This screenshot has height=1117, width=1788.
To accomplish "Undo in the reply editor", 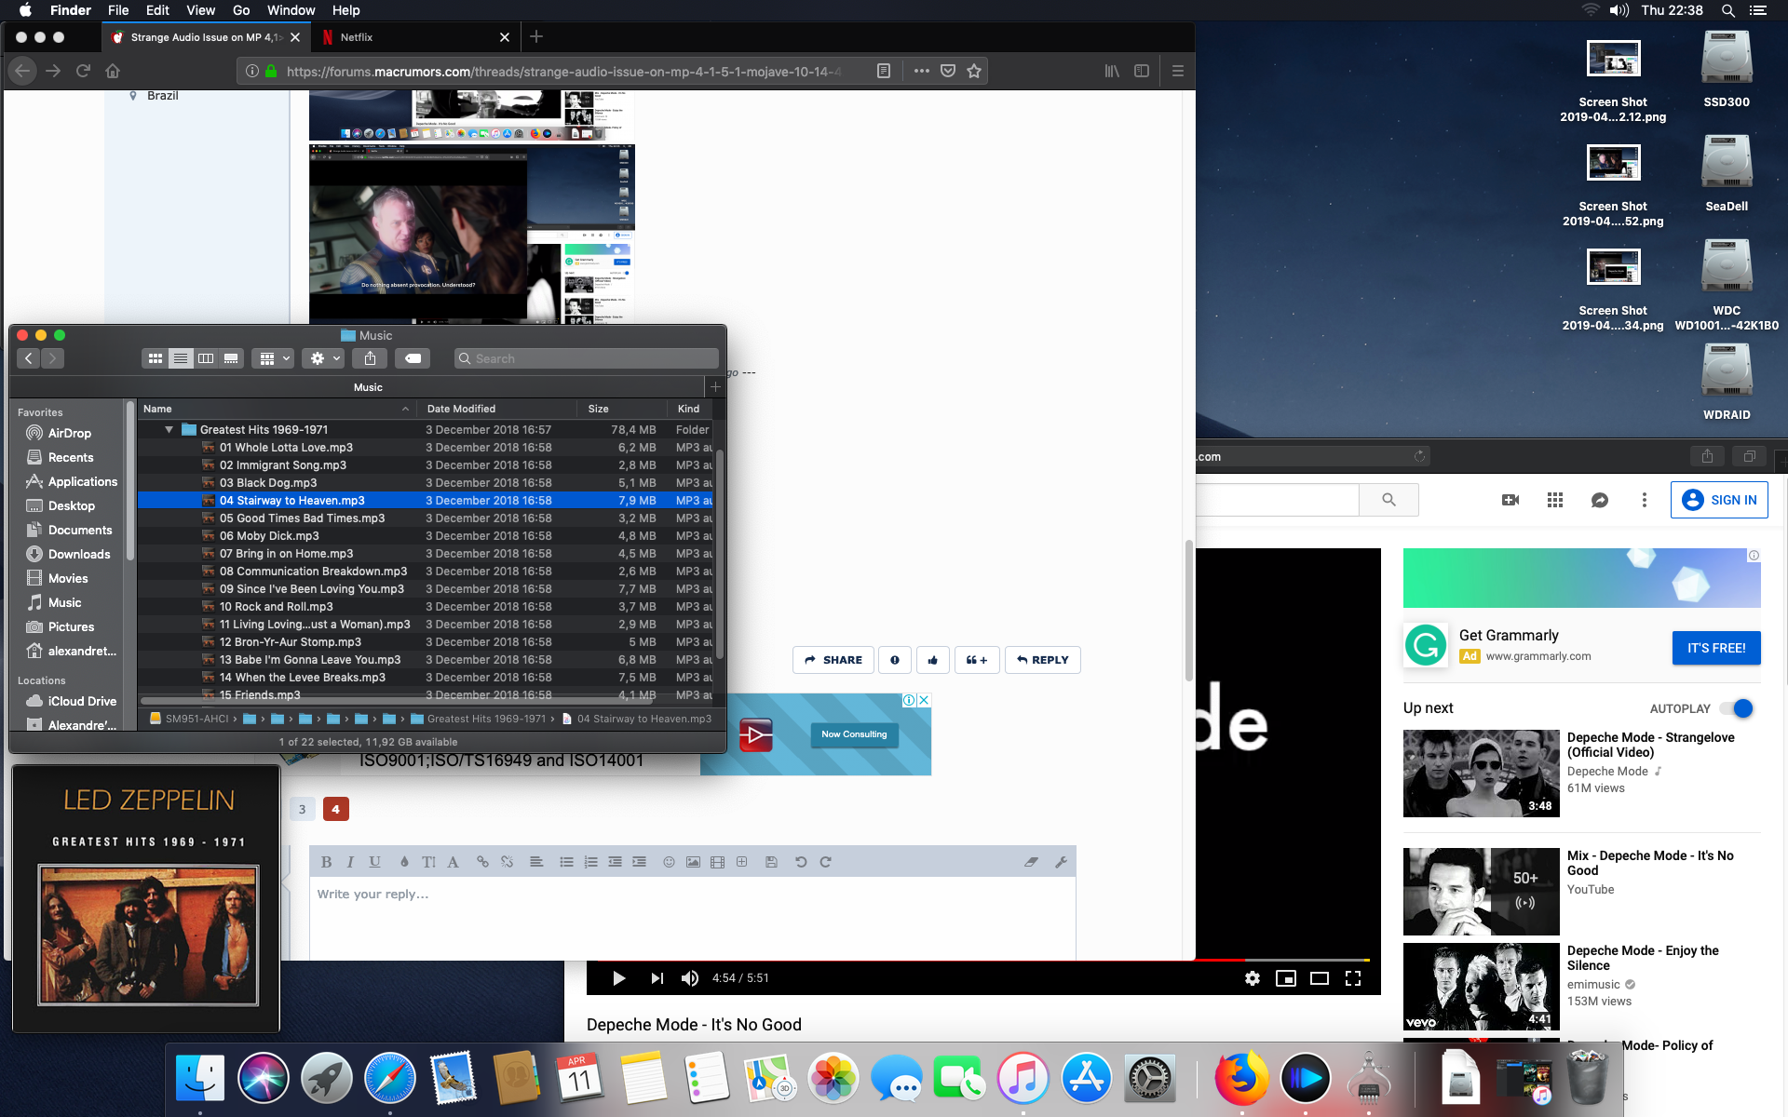I will tap(801, 862).
